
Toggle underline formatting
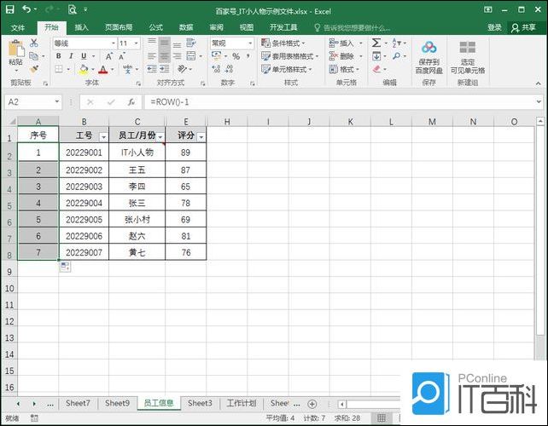(x=84, y=56)
